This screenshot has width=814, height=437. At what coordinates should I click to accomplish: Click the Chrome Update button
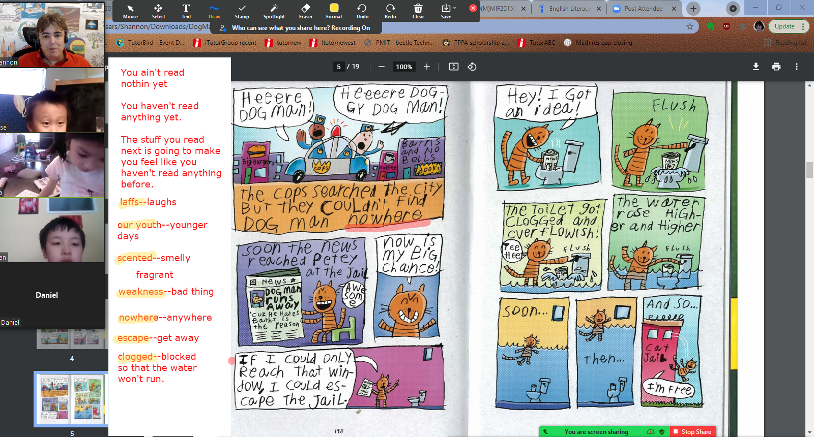pos(788,26)
